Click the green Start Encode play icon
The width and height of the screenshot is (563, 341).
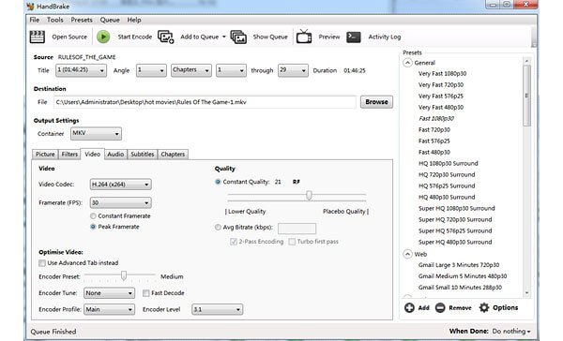tap(103, 37)
